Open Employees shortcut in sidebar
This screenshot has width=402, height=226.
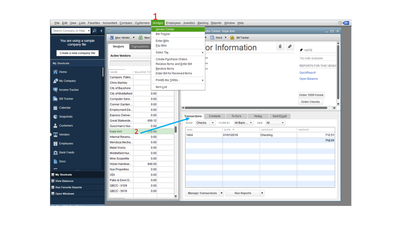tap(66, 144)
